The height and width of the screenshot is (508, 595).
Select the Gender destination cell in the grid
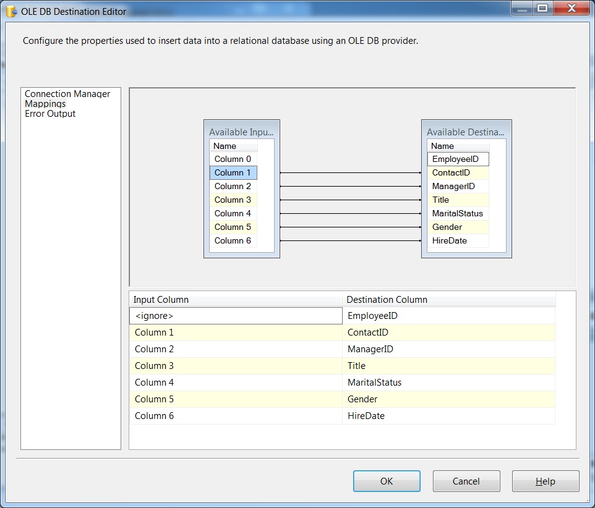pos(448,399)
